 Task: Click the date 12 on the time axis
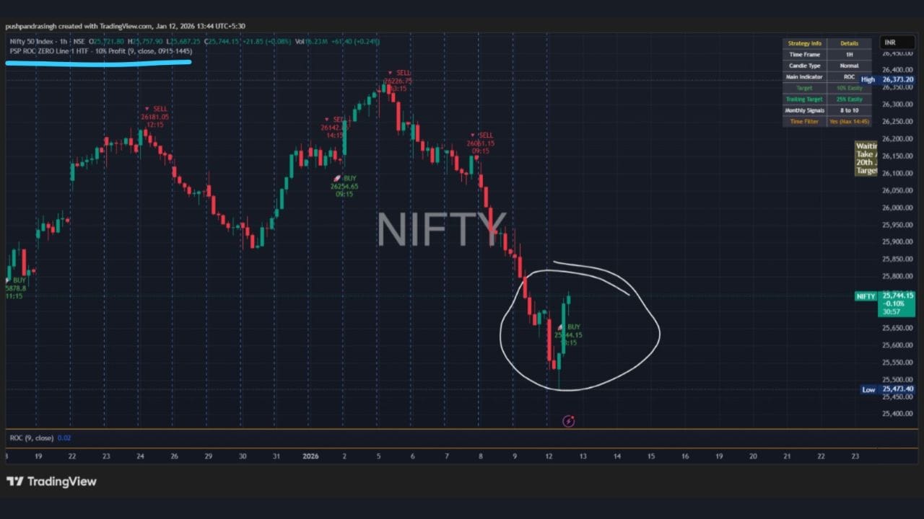pos(549,456)
